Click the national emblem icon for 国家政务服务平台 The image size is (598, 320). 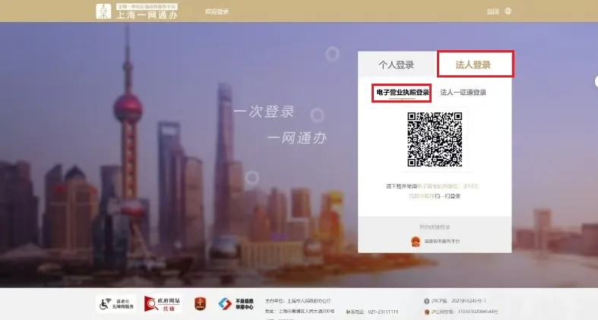pyautogui.click(x=416, y=241)
